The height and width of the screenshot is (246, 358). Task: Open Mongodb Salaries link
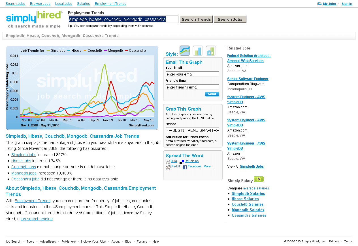pyautogui.click(x=248, y=210)
